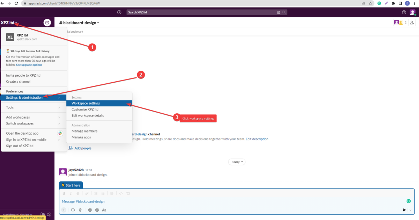Click the record video clip icon
This screenshot has height=220, width=419.
pyautogui.click(x=73, y=210)
